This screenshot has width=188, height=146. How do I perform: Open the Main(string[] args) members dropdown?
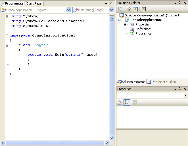[x=111, y=10]
